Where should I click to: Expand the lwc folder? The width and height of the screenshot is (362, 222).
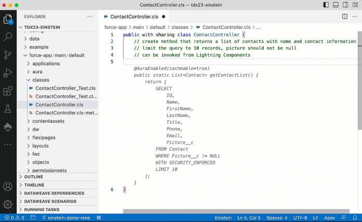[36, 154]
